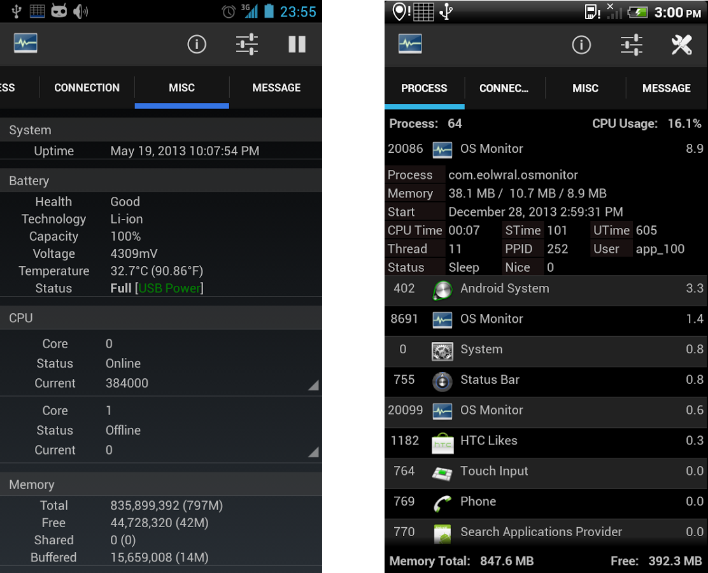Tap the buffered memory value 15,659,008 (14M)
The image size is (708, 573).
159,558
